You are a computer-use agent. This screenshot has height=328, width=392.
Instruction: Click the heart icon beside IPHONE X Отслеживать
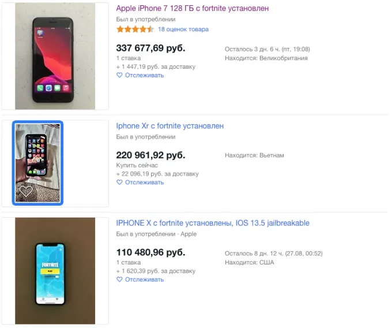click(x=119, y=279)
